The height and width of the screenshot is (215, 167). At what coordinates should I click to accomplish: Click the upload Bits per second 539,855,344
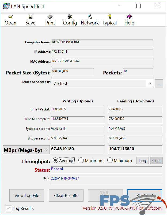coord(78,139)
